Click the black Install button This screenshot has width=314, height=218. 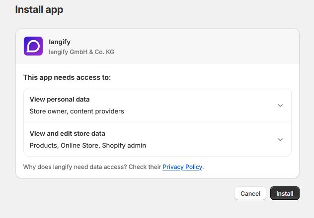285,193
